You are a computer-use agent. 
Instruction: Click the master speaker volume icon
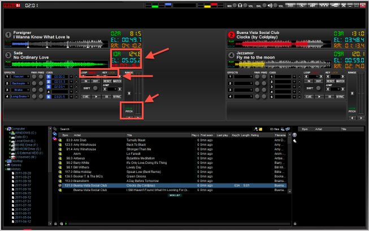coord(270,6)
